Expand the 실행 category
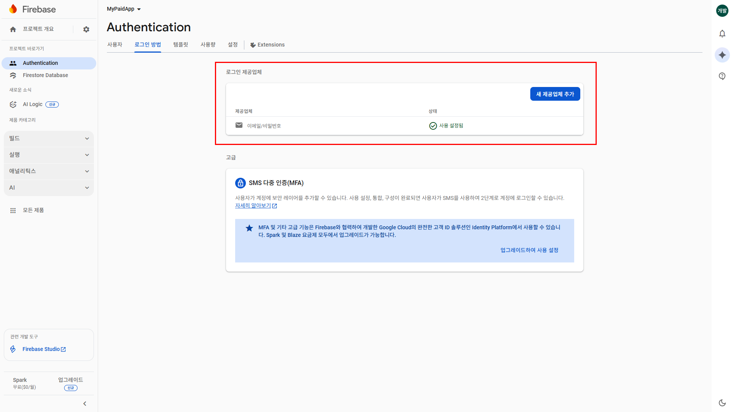Image resolution: width=733 pixels, height=412 pixels. (49, 155)
